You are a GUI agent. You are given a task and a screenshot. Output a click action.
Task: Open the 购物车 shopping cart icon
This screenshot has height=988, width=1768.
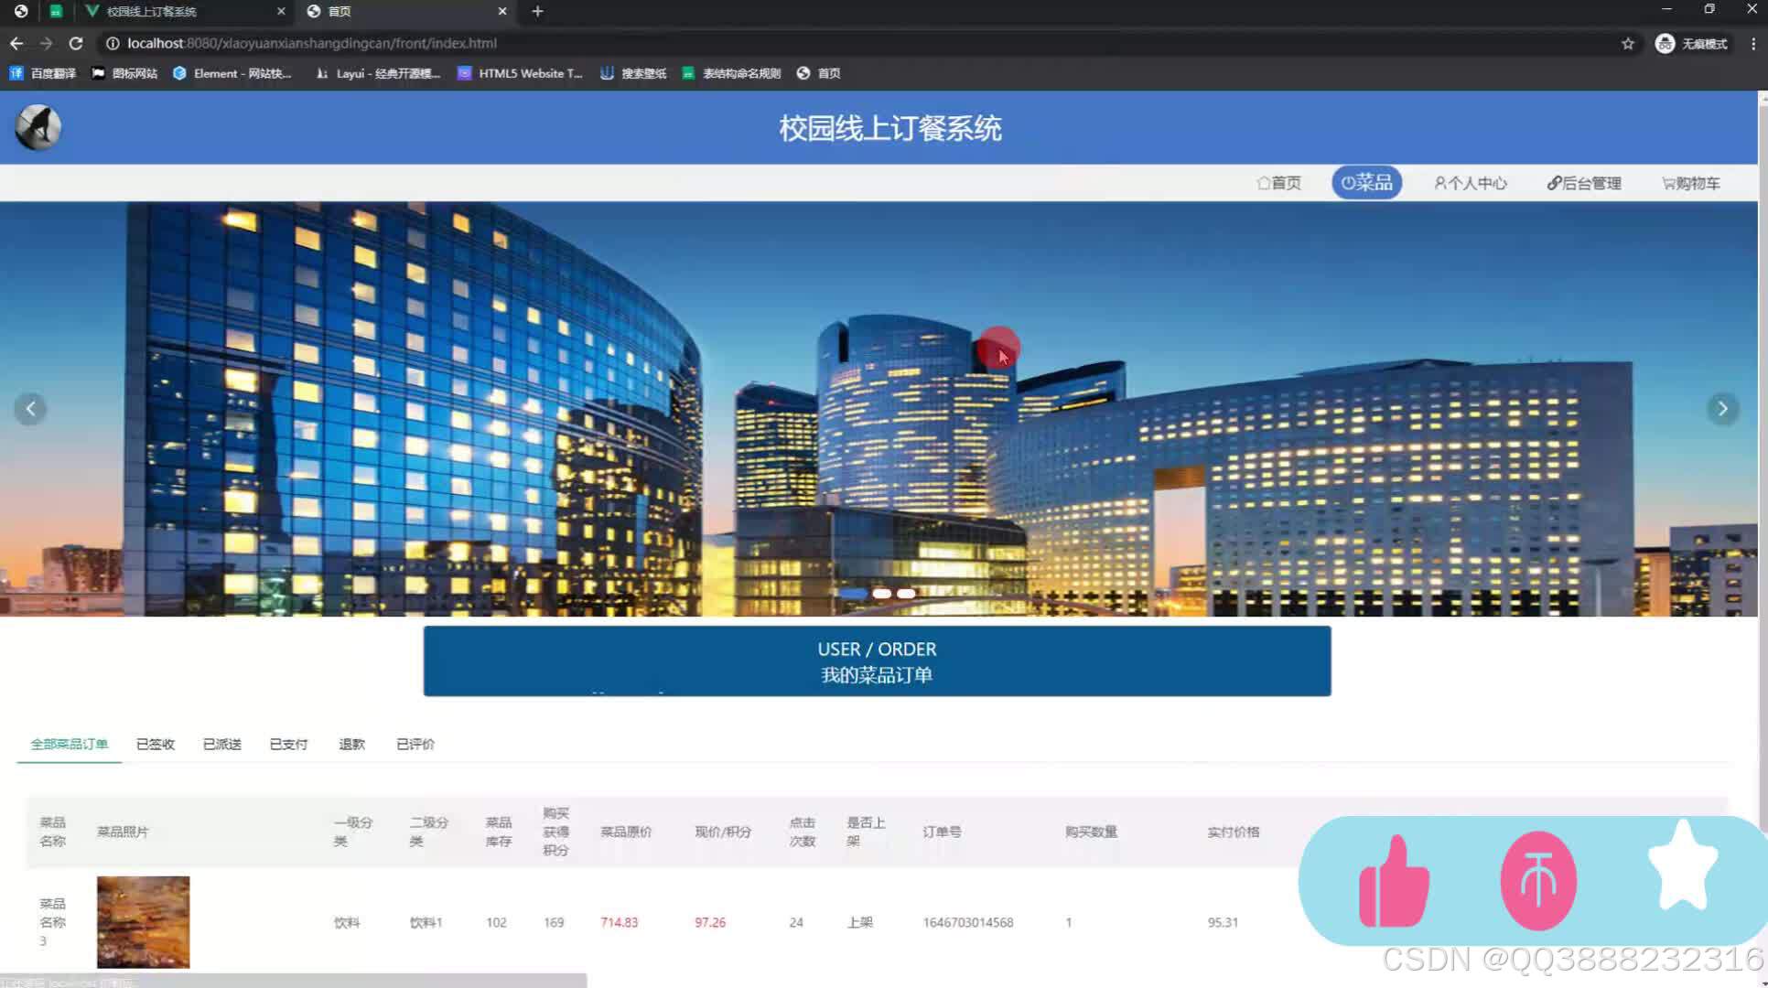tap(1667, 182)
